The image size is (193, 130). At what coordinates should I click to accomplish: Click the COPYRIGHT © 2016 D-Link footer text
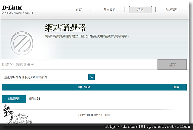(x=94, y=115)
